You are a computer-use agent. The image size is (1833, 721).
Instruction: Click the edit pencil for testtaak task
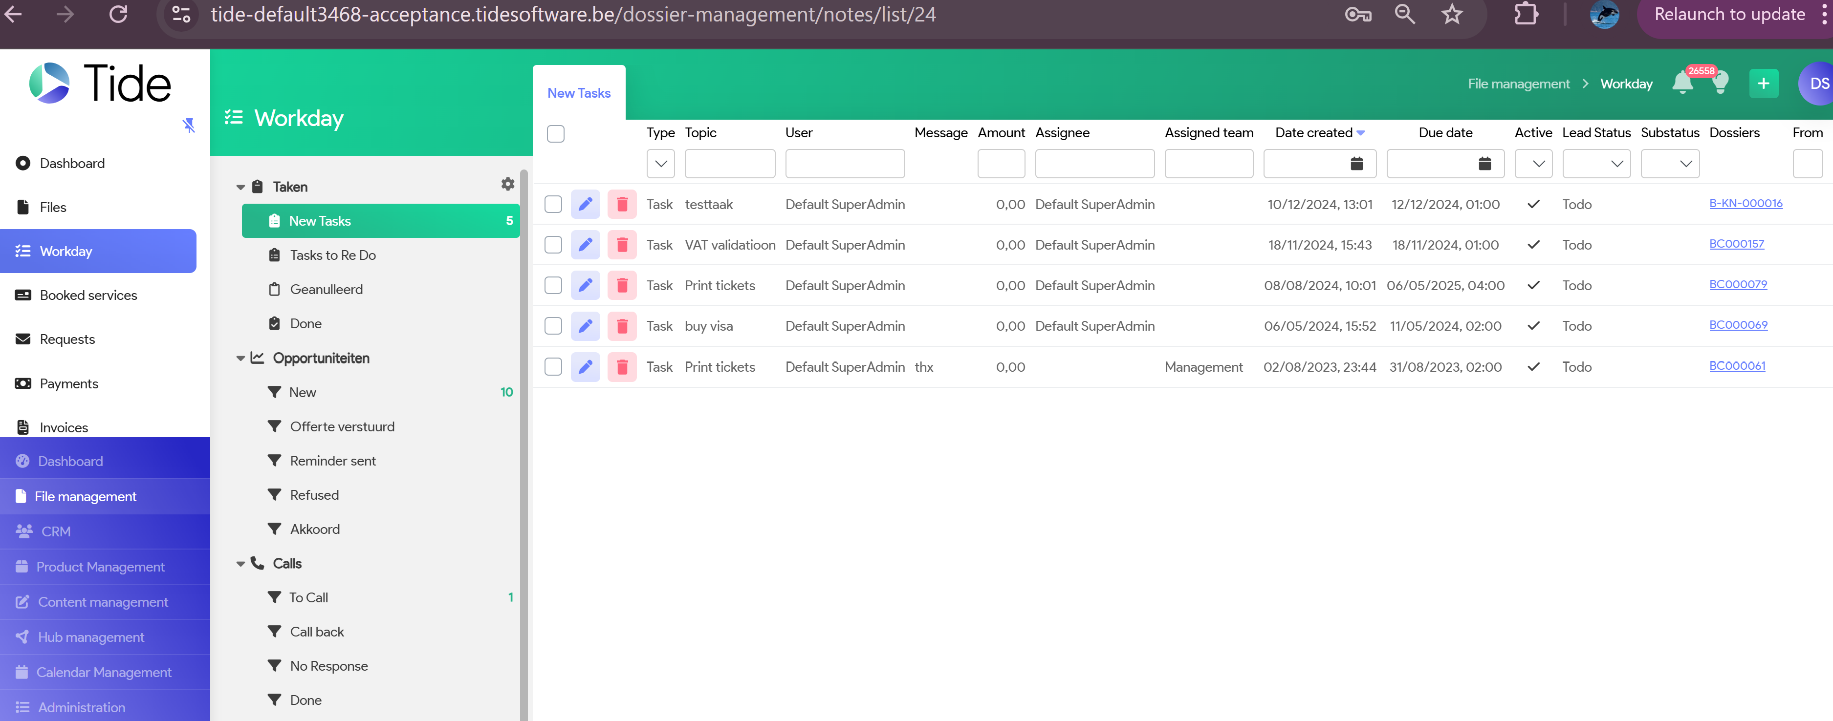585,205
